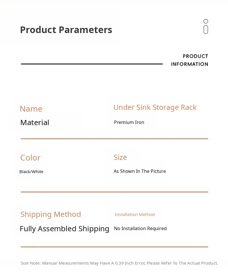Image resolution: width=228 pixels, height=279 pixels.
Task: Click Under Sink Storage Rack text
Action: click(155, 107)
